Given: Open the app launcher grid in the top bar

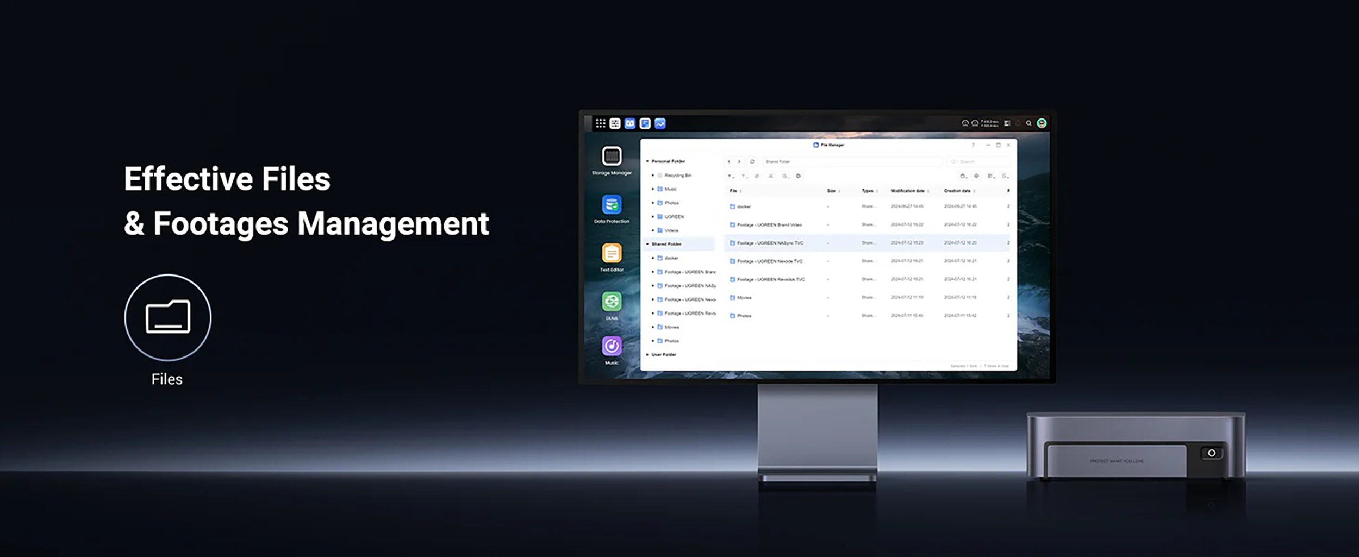Looking at the screenshot, I should [x=600, y=123].
